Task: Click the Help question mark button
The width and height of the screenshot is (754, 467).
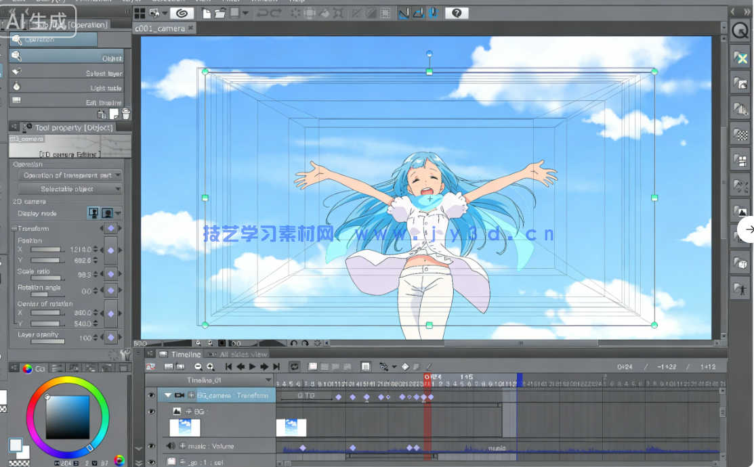Action: coord(456,12)
